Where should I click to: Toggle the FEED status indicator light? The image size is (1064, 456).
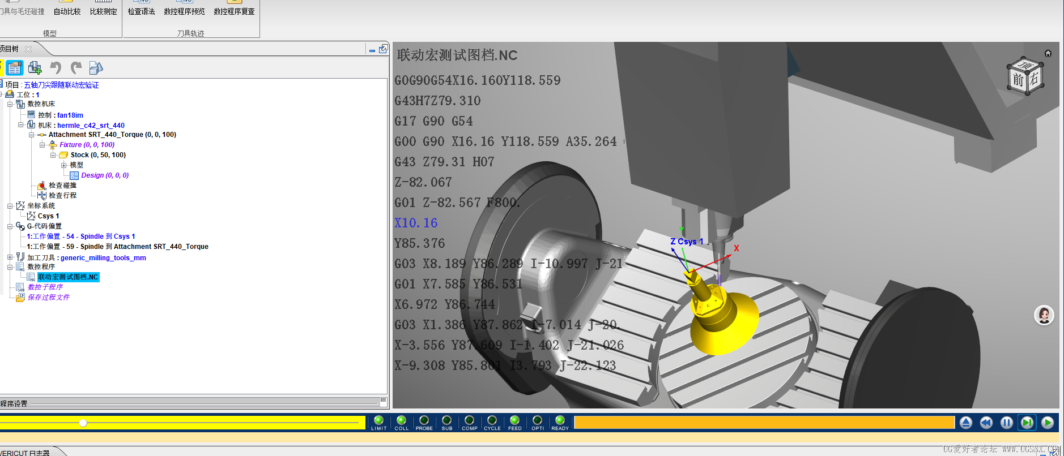(514, 420)
